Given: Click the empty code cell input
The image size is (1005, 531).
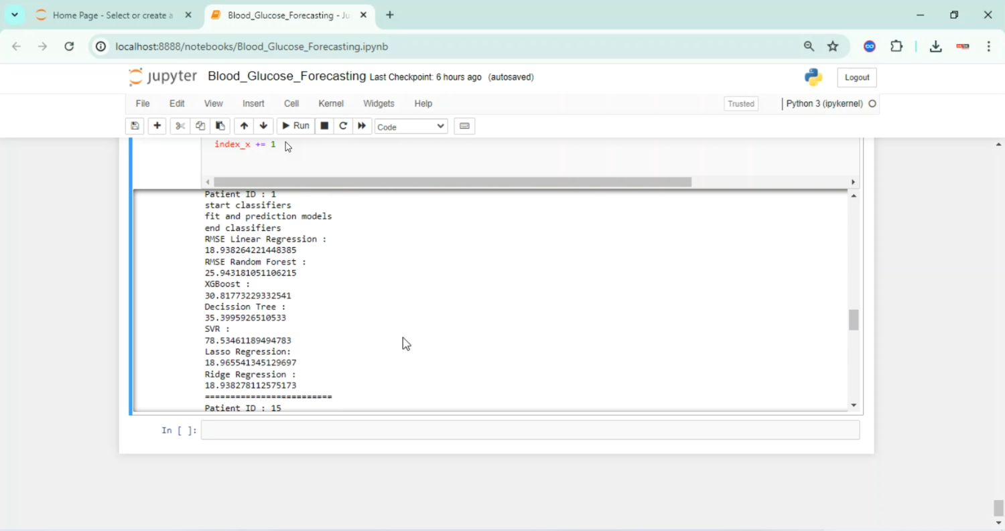Looking at the screenshot, I should 530,430.
